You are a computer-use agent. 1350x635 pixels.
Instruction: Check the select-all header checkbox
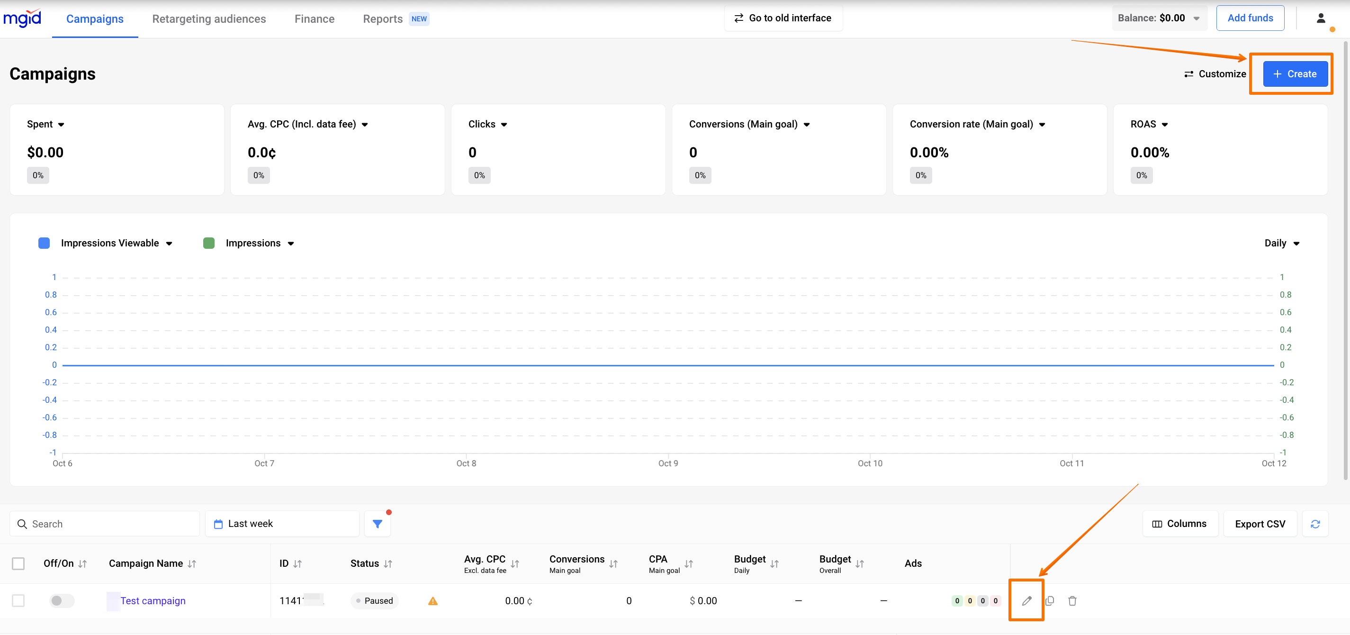pyautogui.click(x=18, y=563)
